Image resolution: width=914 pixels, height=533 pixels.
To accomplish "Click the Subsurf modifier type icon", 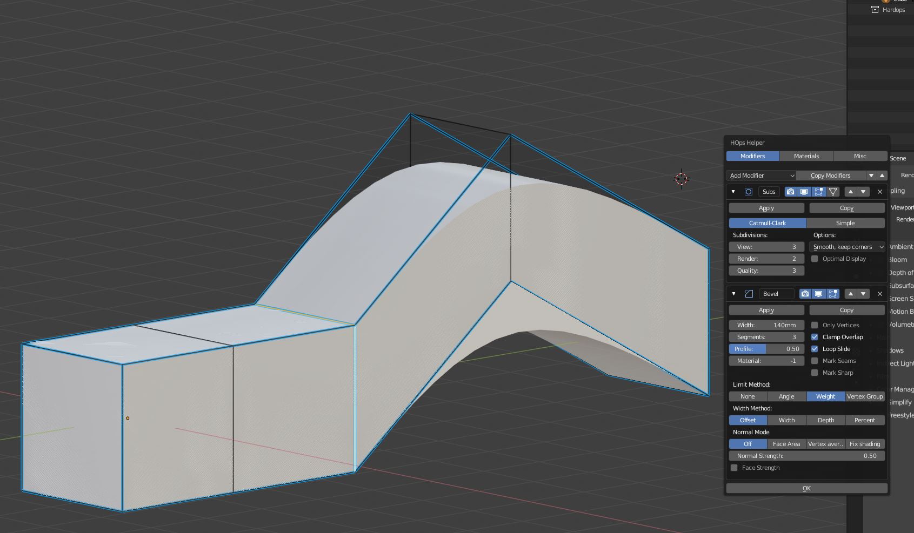I will coord(749,192).
